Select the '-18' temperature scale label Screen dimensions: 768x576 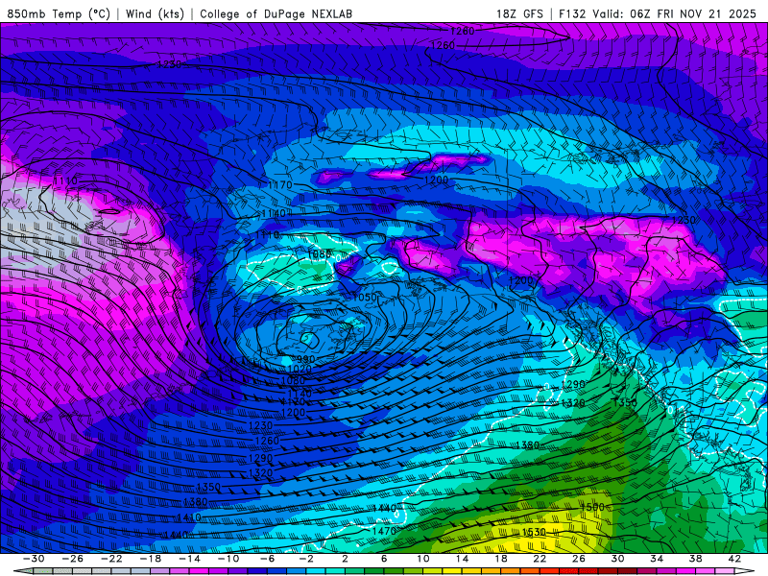coord(151,559)
